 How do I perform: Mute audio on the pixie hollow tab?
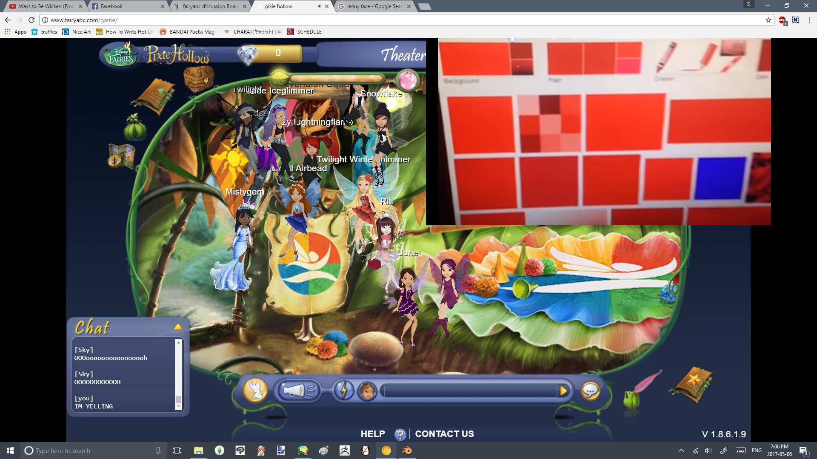[x=320, y=6]
